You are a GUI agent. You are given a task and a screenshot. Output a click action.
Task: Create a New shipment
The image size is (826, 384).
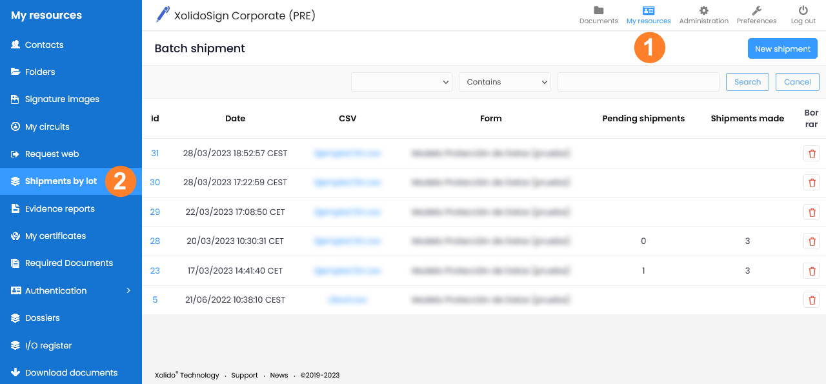(783, 48)
